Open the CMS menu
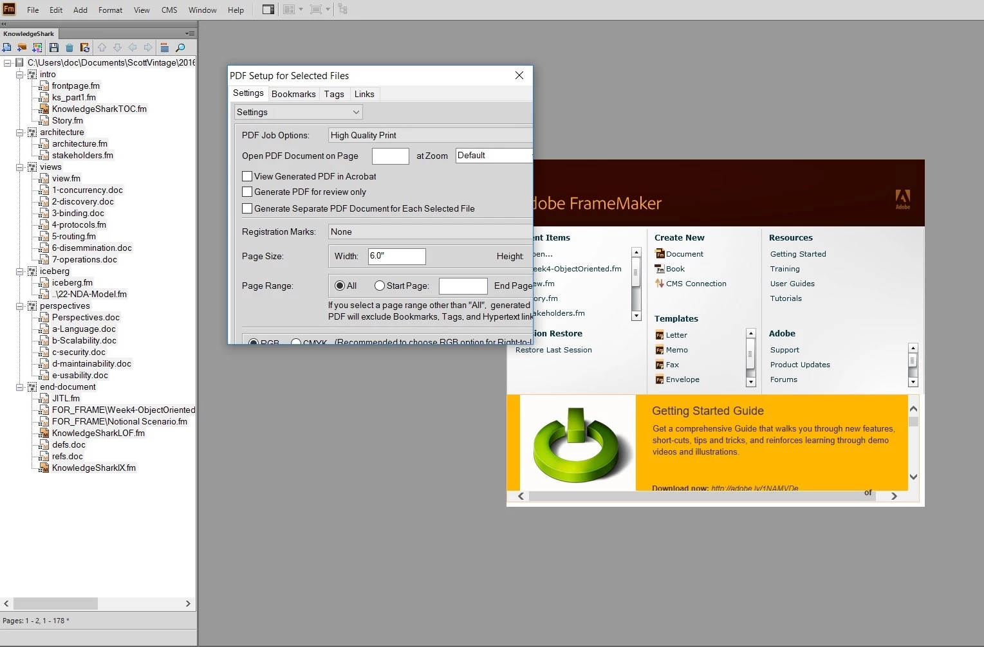This screenshot has width=984, height=647. [x=169, y=10]
